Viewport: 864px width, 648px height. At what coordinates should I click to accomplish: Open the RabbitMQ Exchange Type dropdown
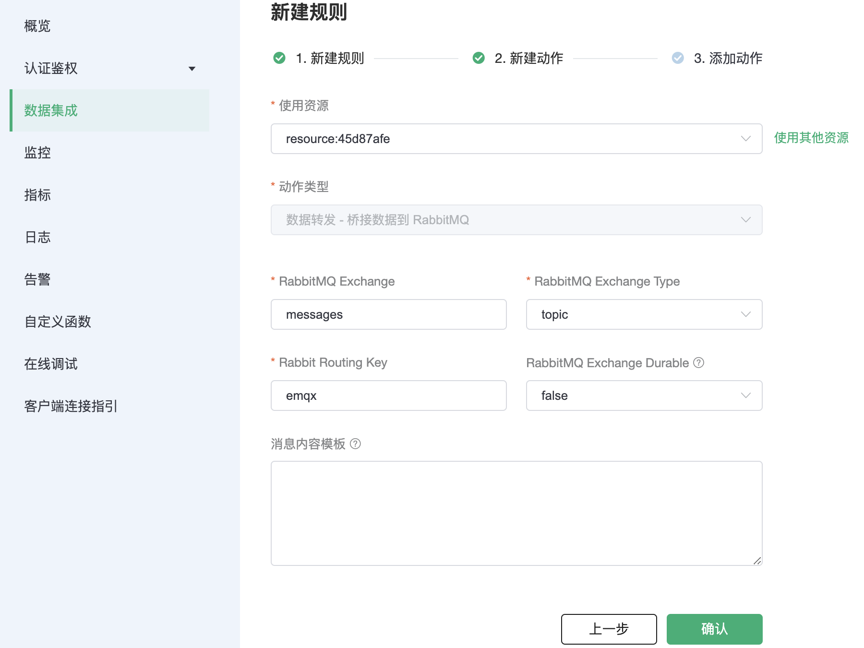644,314
